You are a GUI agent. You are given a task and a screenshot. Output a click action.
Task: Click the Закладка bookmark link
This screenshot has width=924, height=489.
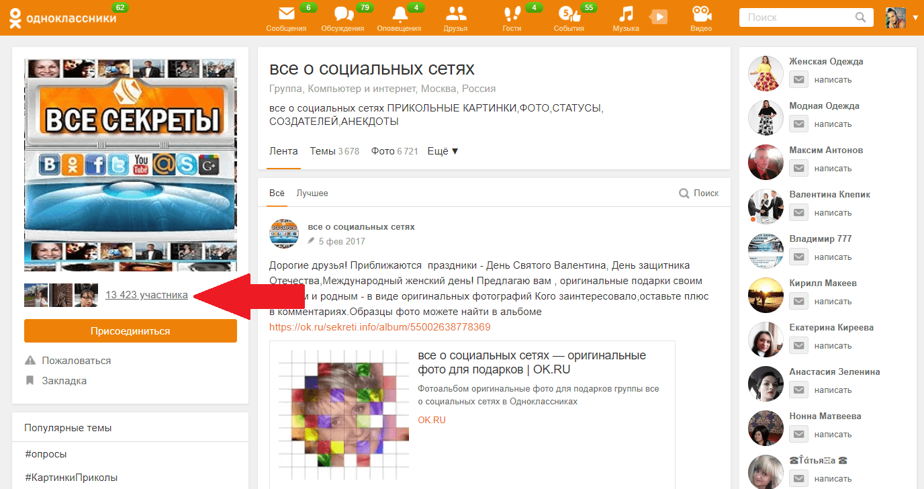click(64, 381)
